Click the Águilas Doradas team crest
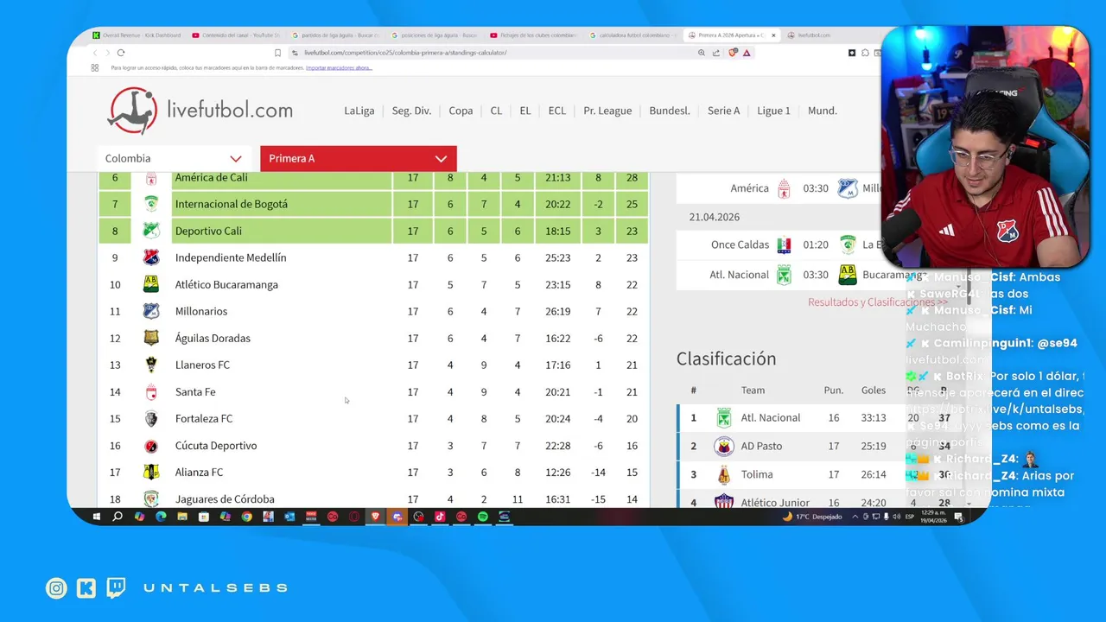 coord(151,338)
